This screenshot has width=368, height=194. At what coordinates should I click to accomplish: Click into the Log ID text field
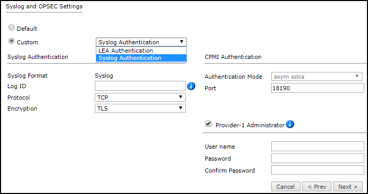tap(140, 86)
